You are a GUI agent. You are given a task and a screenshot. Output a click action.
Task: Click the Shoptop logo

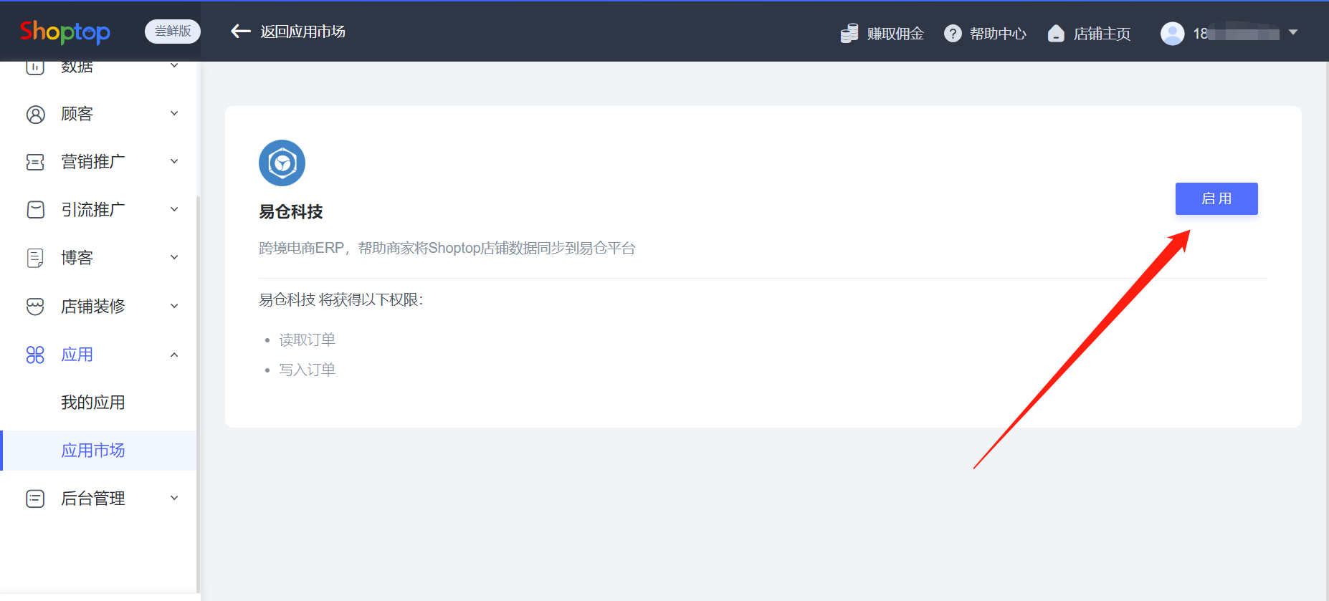coord(65,32)
